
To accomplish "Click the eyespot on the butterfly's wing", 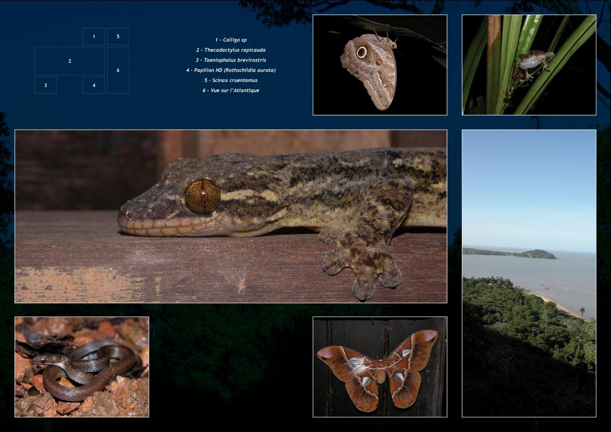I will point(362,52).
